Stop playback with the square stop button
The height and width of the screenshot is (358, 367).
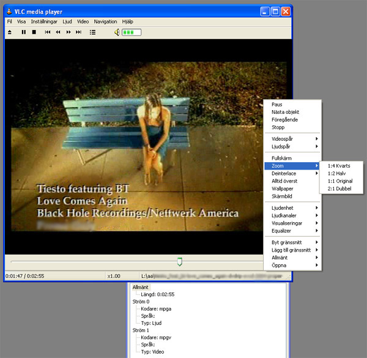[34, 32]
